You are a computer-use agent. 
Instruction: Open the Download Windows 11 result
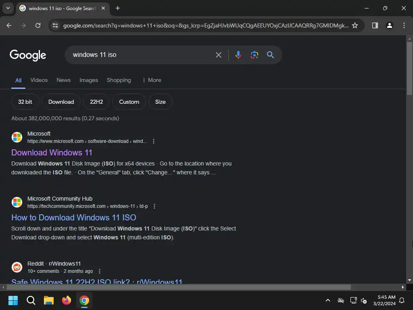tap(52, 153)
